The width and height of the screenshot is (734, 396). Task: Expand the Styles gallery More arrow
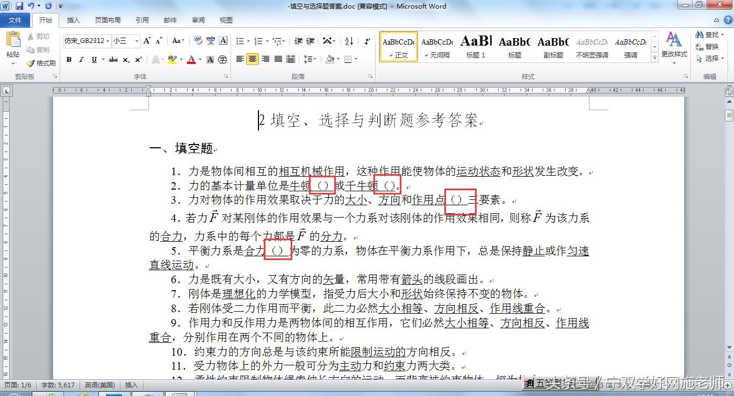(x=654, y=57)
